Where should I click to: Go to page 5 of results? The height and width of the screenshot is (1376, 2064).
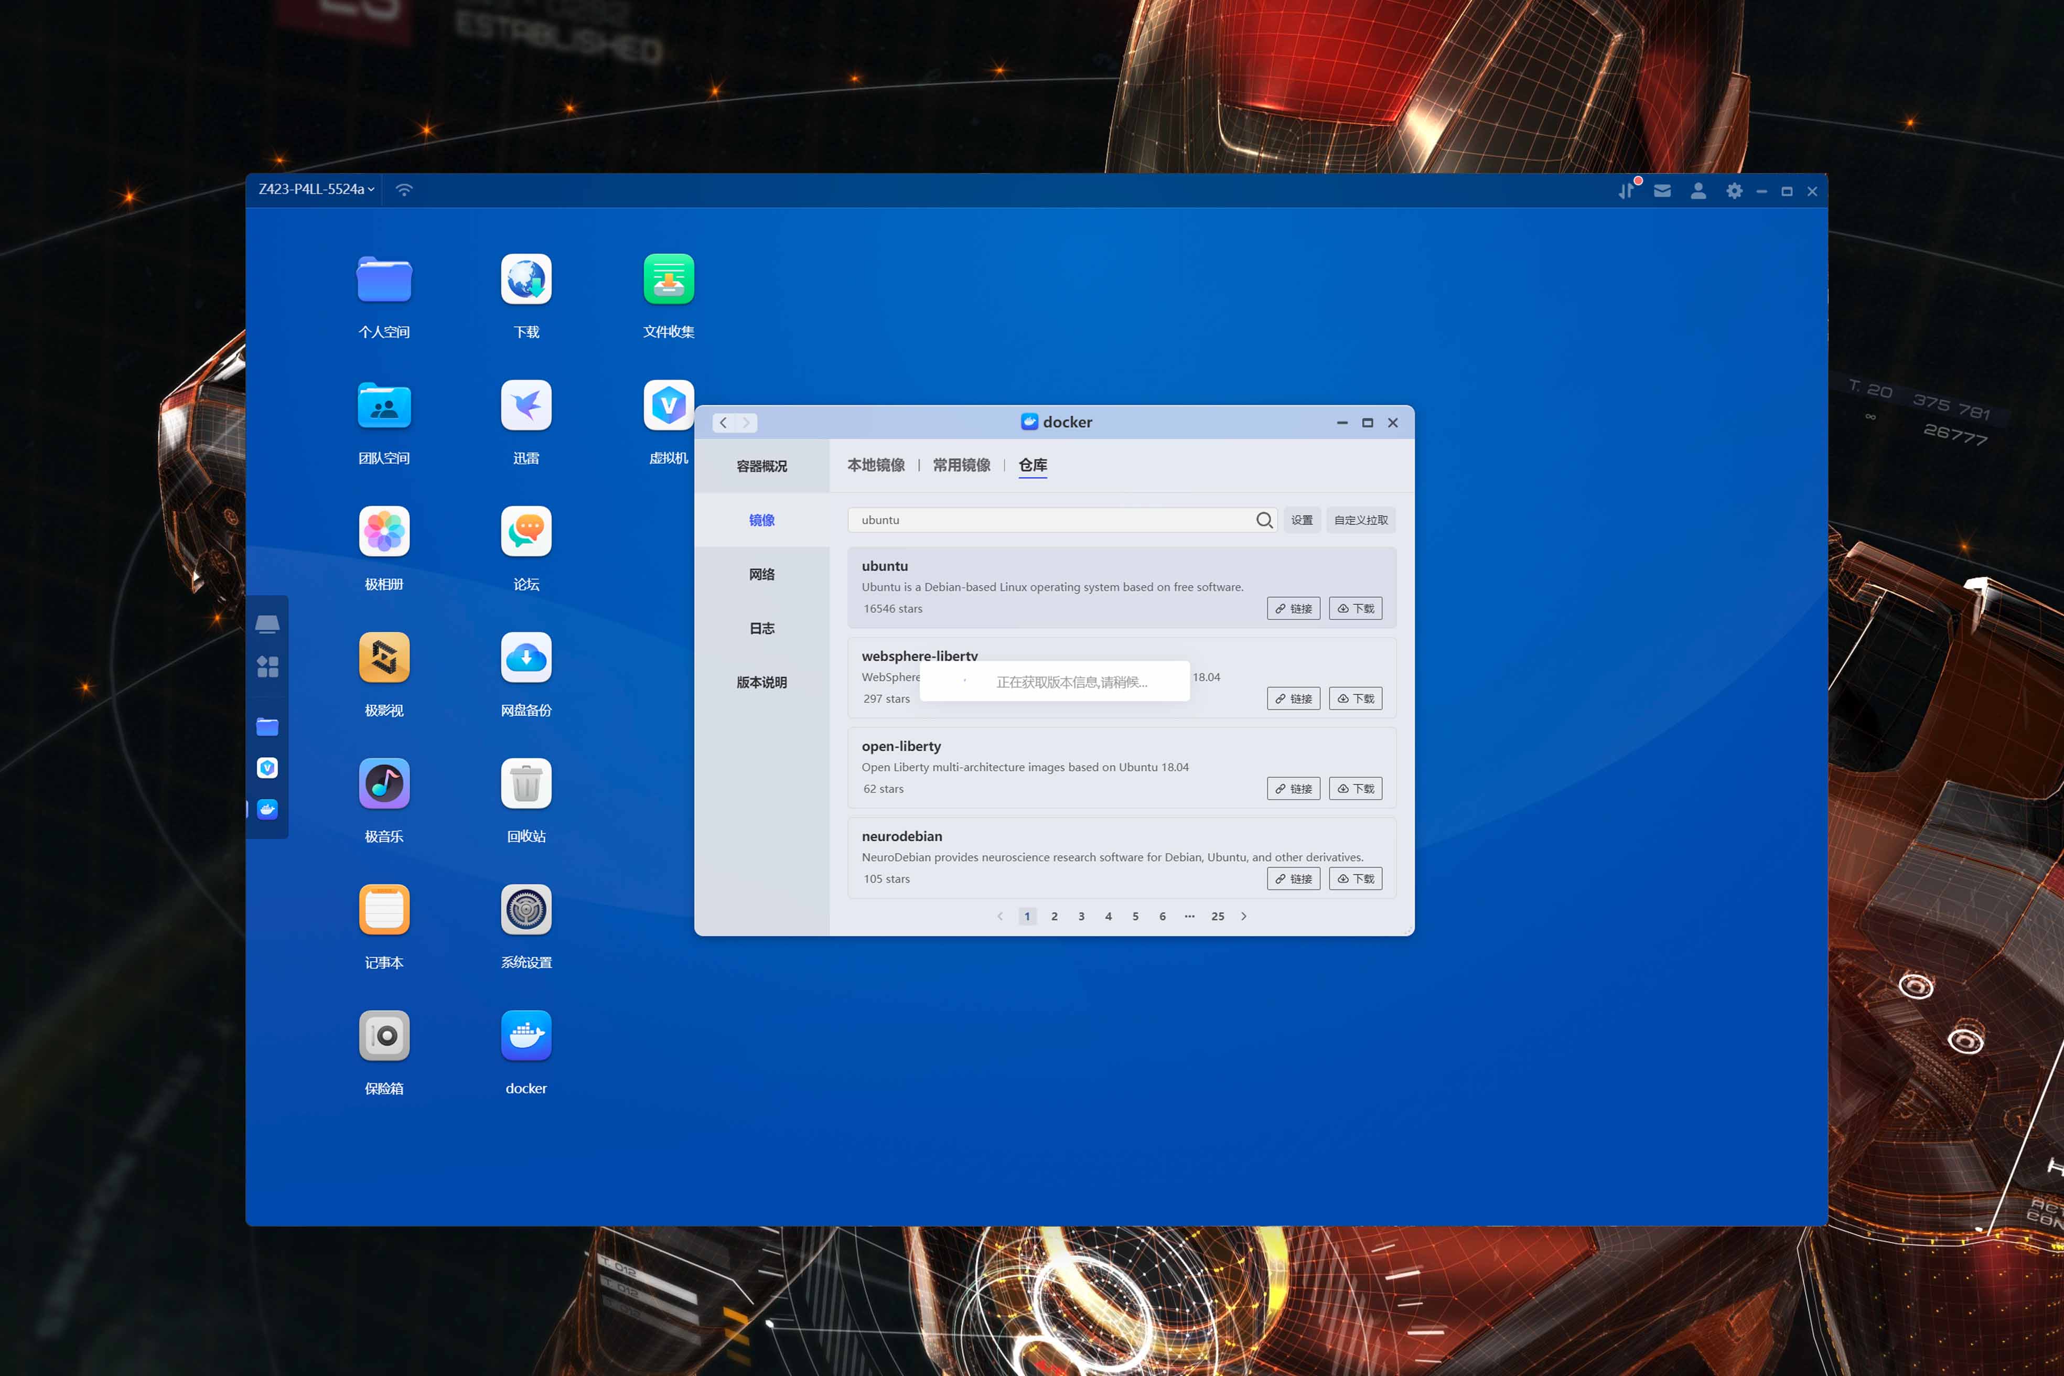pos(1135,916)
